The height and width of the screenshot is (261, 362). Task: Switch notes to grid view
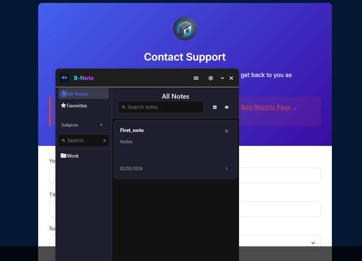[215, 107]
